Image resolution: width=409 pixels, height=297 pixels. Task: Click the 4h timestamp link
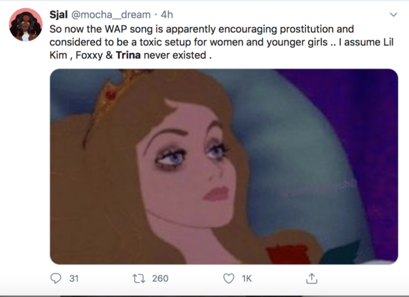click(167, 14)
